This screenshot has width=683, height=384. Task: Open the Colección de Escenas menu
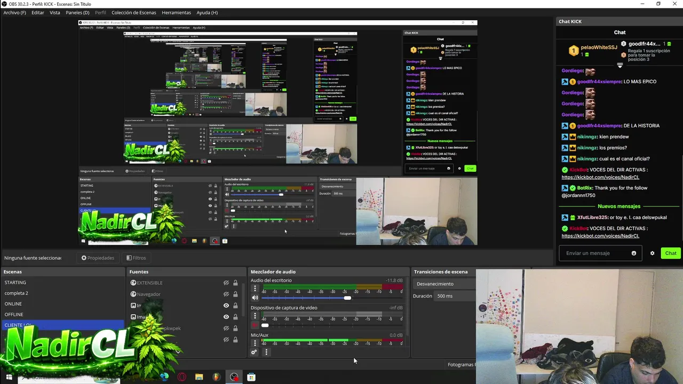click(x=134, y=12)
